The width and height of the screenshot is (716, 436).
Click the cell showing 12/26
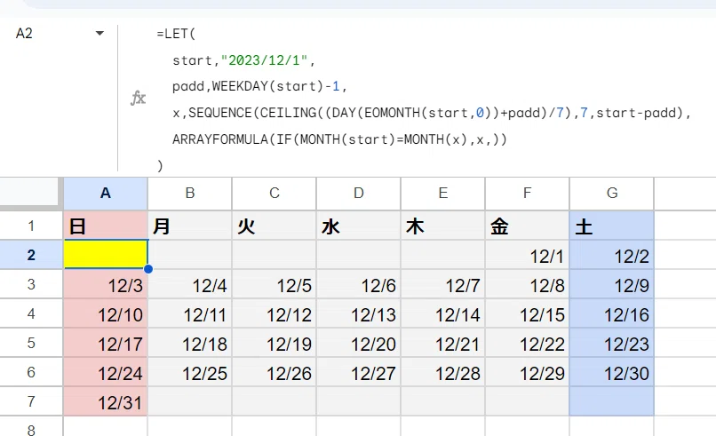coord(274,372)
